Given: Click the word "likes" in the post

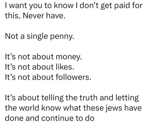Looking at the screenshot, I should point(65,67).
